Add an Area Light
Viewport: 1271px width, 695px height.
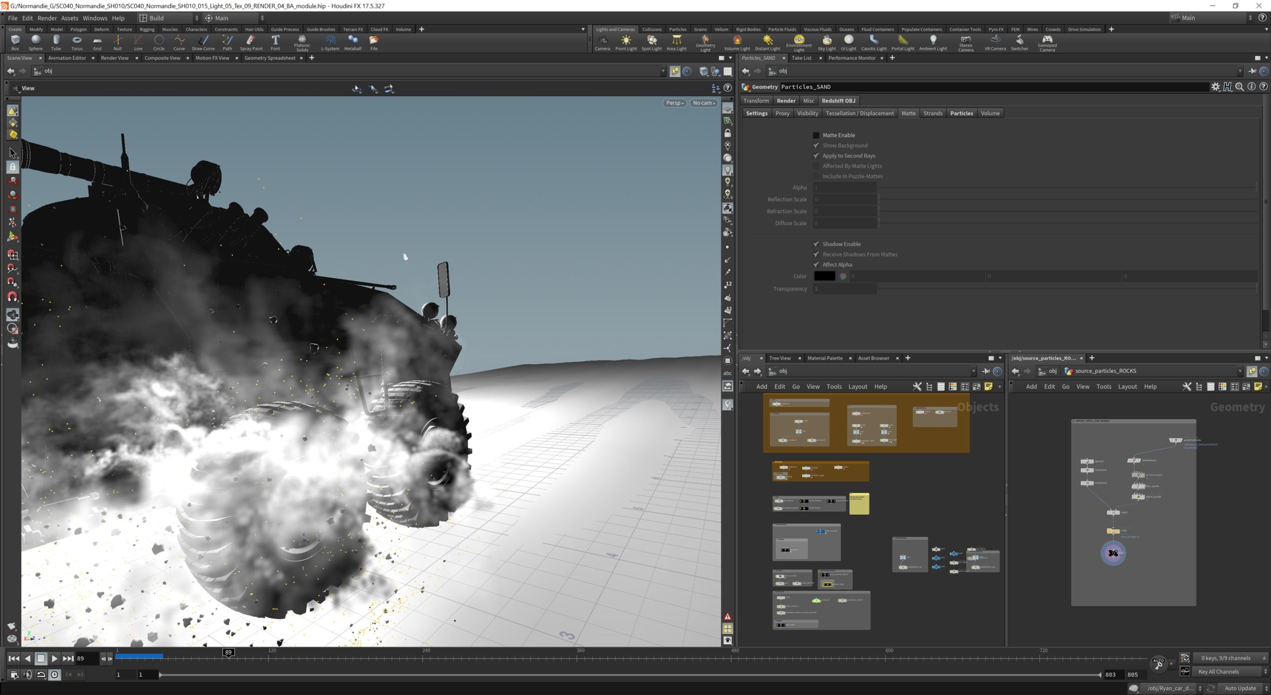(676, 43)
